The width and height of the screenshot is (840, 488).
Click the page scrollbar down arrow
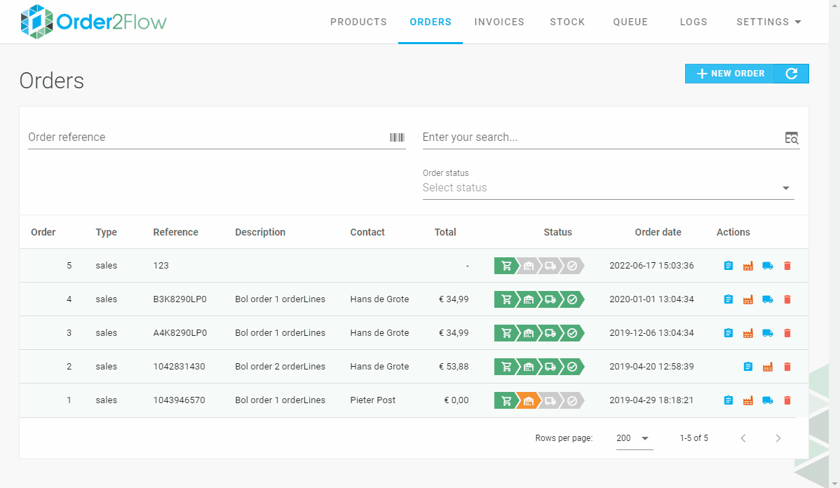[x=834, y=484]
